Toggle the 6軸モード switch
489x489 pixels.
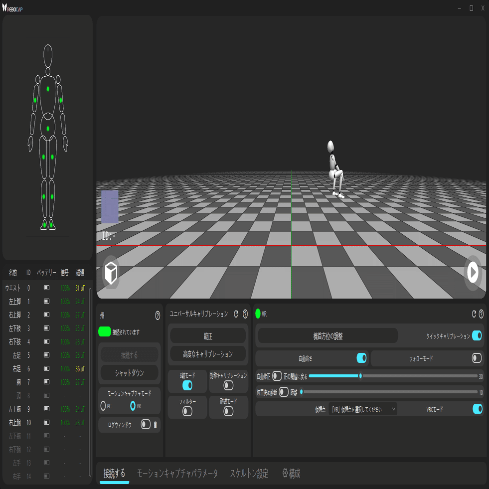click(187, 385)
